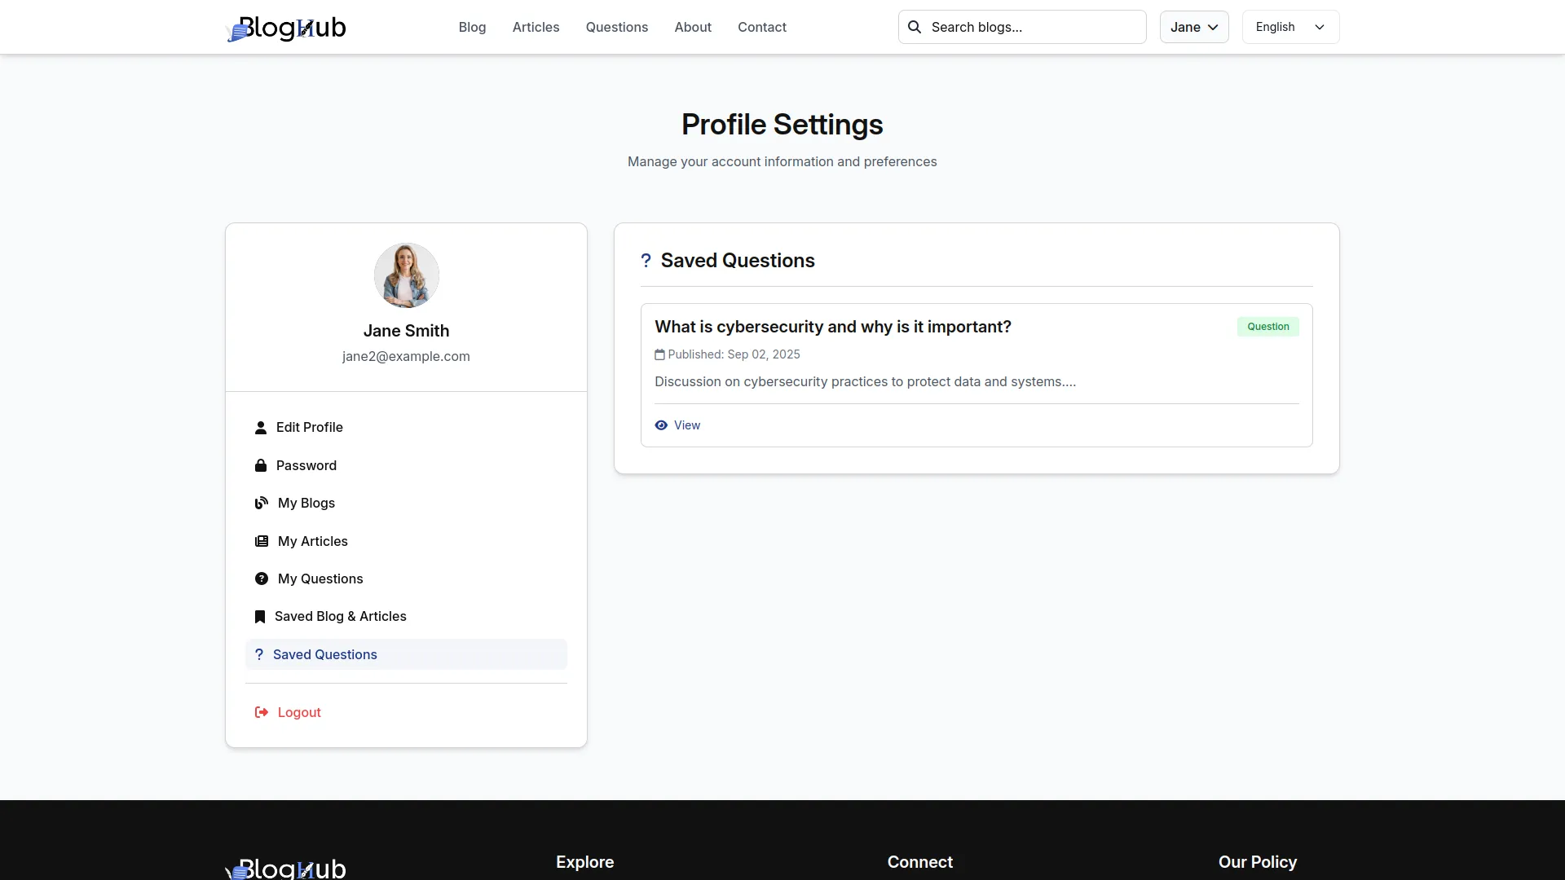Expand the English language selector
The image size is (1565, 880).
tap(1289, 27)
